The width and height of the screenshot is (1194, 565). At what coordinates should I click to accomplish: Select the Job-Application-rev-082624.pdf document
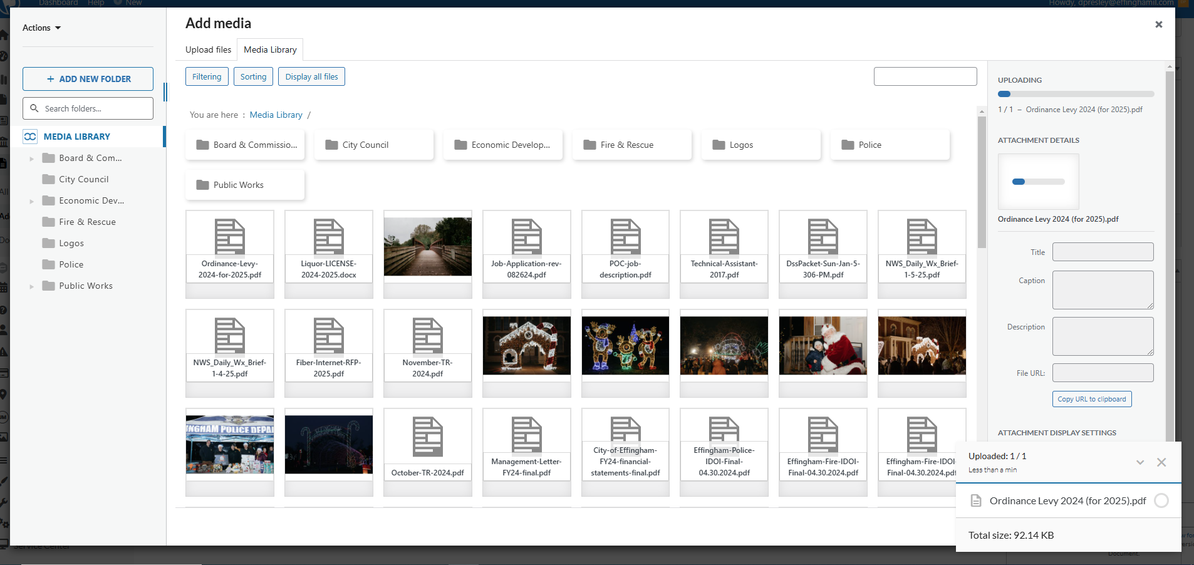pos(527,254)
